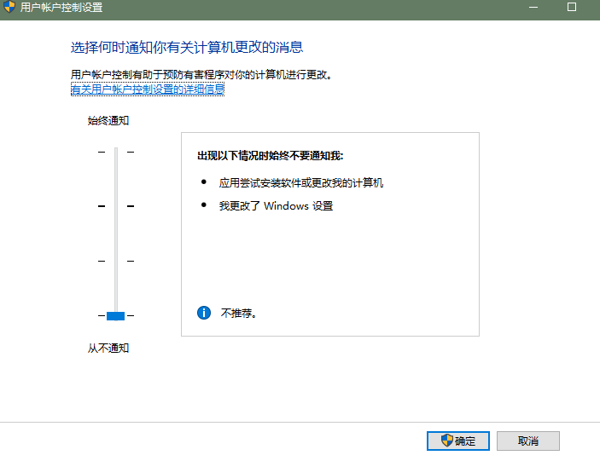The image size is (600, 461).
Task: Set slider to second notch from top
Action: (116, 206)
